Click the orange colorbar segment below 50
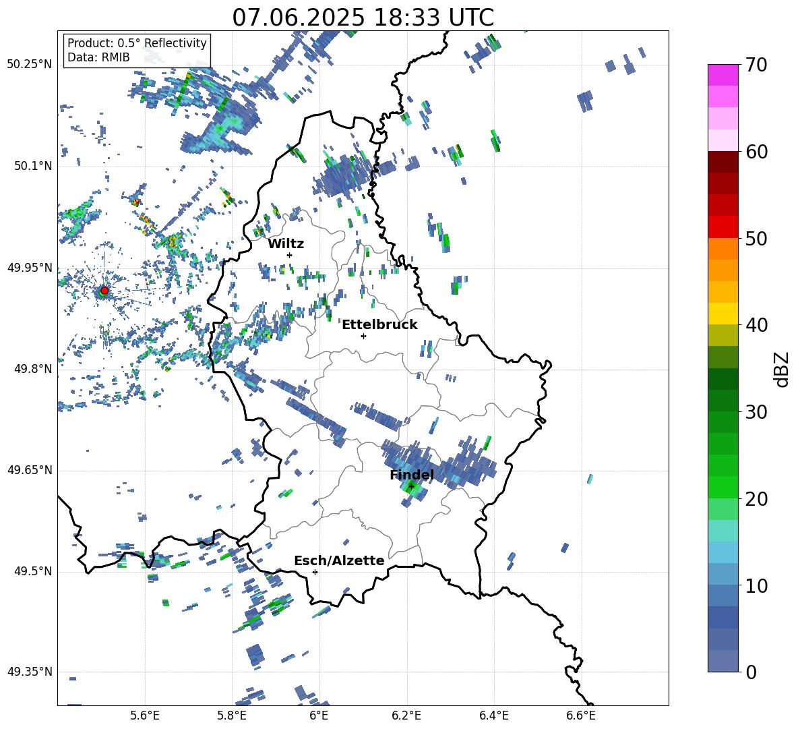 tap(723, 249)
